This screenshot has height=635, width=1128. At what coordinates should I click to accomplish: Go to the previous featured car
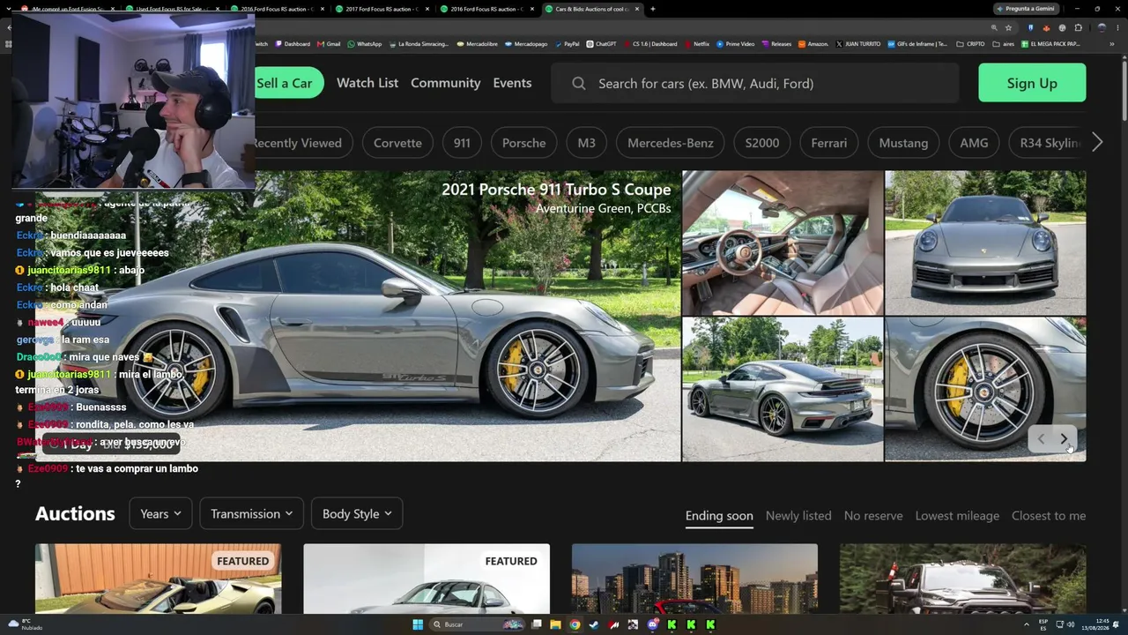coord(1041,438)
